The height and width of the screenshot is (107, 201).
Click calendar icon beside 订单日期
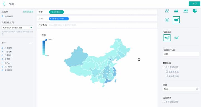3,48
